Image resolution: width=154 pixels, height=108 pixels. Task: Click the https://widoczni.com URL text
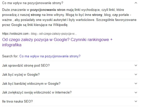click(15, 34)
